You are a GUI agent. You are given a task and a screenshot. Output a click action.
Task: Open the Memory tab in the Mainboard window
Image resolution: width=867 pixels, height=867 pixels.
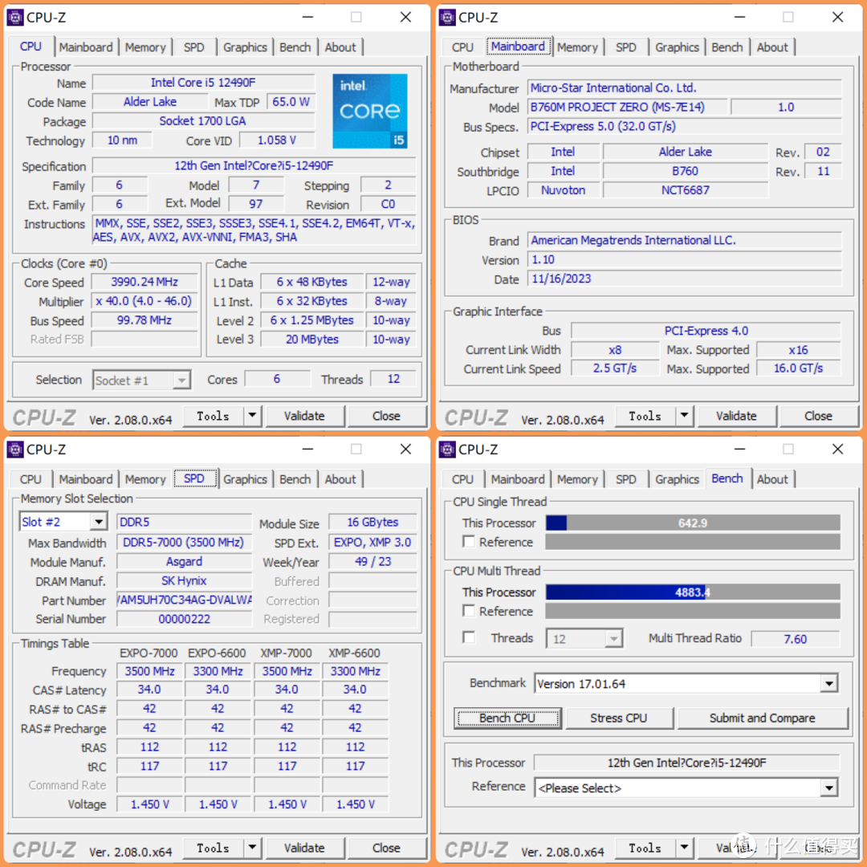[577, 47]
